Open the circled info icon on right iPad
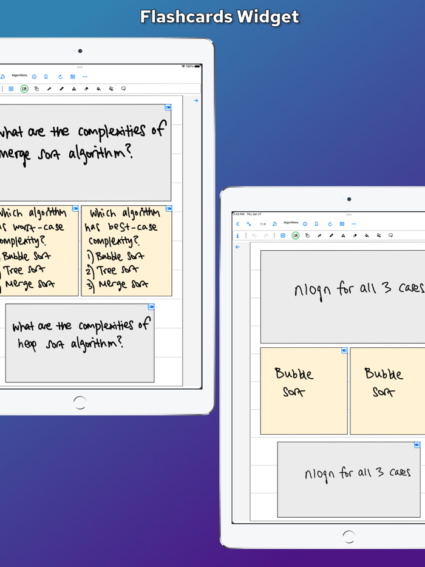The height and width of the screenshot is (567, 425). [x=305, y=224]
